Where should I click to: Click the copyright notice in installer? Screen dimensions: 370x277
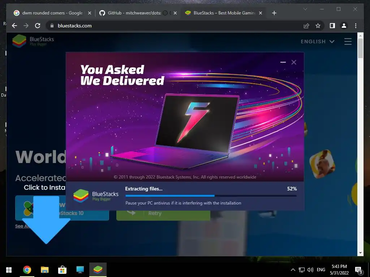click(185, 177)
